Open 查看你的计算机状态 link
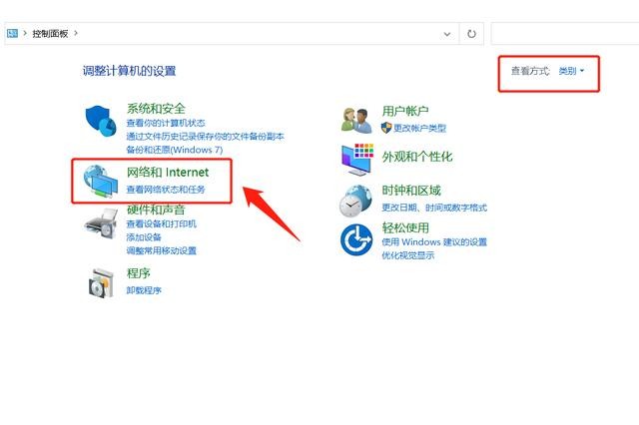Screen dimensions: 639x425 coord(166,123)
